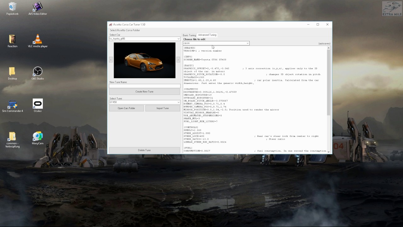Click the (autosaves) label

[x=324, y=44]
